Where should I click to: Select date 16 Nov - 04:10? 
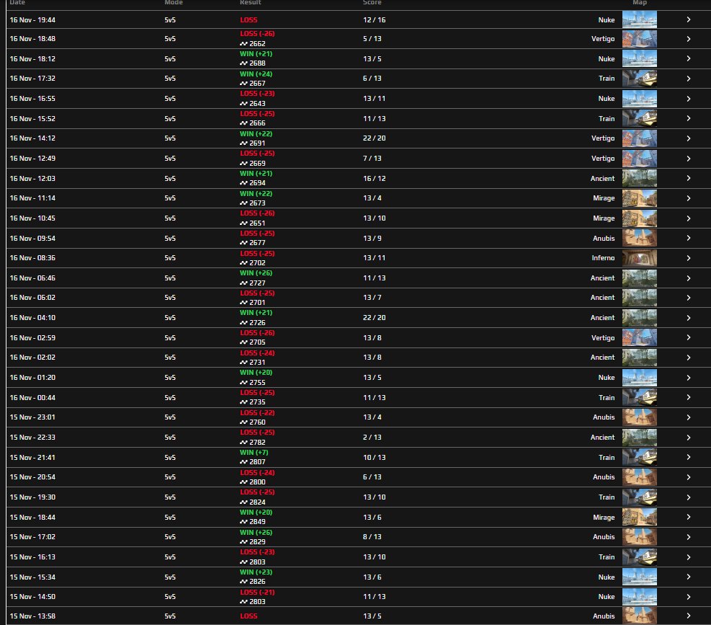pos(32,318)
